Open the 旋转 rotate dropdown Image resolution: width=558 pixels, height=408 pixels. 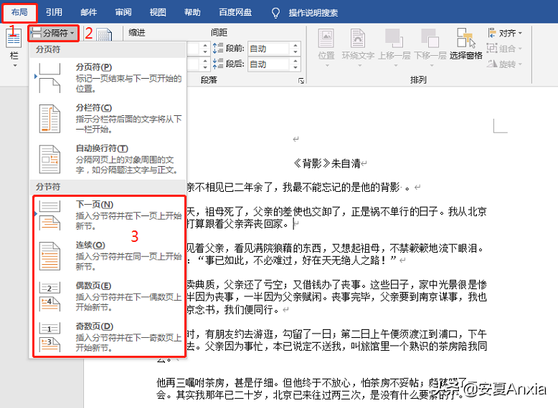pyautogui.click(x=505, y=64)
